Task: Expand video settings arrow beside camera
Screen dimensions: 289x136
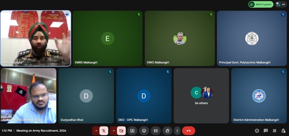Action: 114,131
